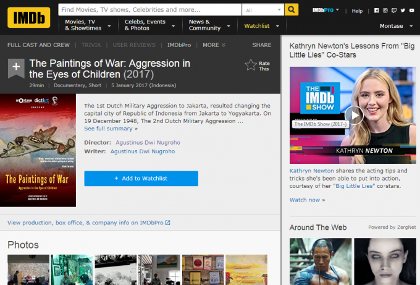Click the Rate This star icon
Image resolution: width=420 pixels, height=285 pixels.
coord(251,66)
